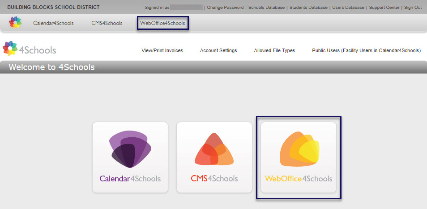Open Public Users (Facility Users) page
This screenshot has height=209, width=427.
coord(367,50)
